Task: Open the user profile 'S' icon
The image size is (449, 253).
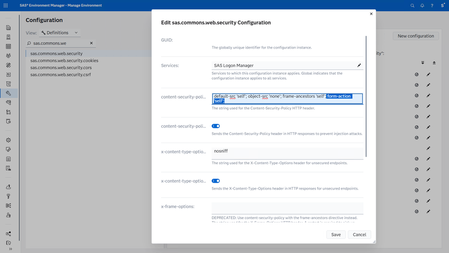Action: [443, 5]
